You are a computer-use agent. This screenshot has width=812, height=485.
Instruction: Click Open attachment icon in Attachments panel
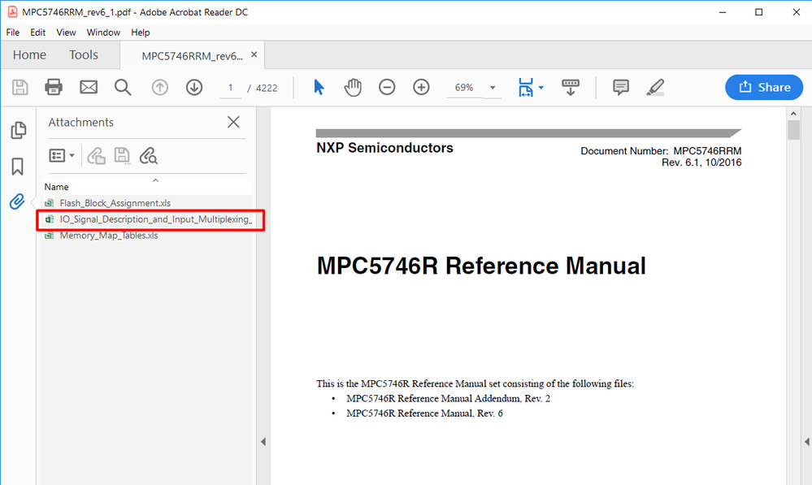coord(96,155)
